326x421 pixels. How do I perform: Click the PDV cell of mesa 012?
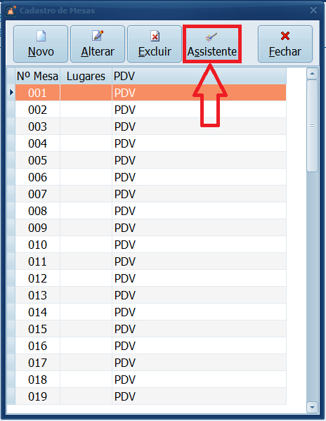199,278
